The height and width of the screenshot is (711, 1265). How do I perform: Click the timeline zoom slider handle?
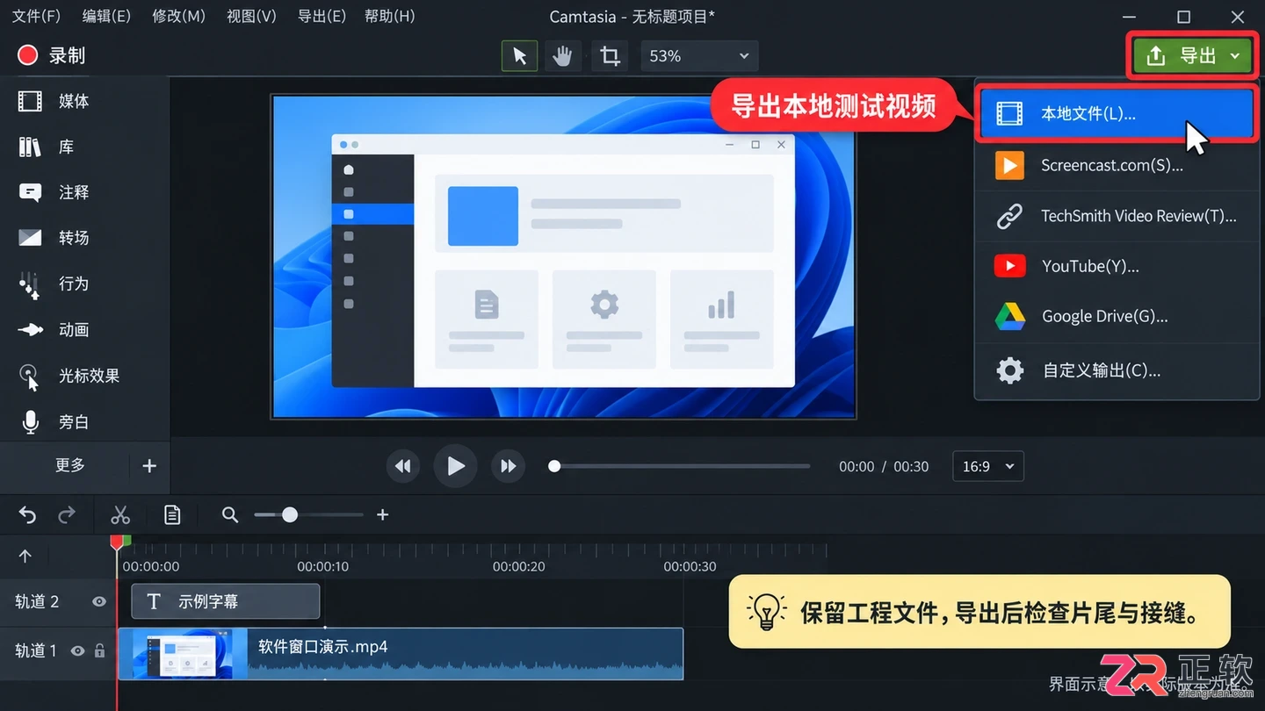[x=290, y=515]
